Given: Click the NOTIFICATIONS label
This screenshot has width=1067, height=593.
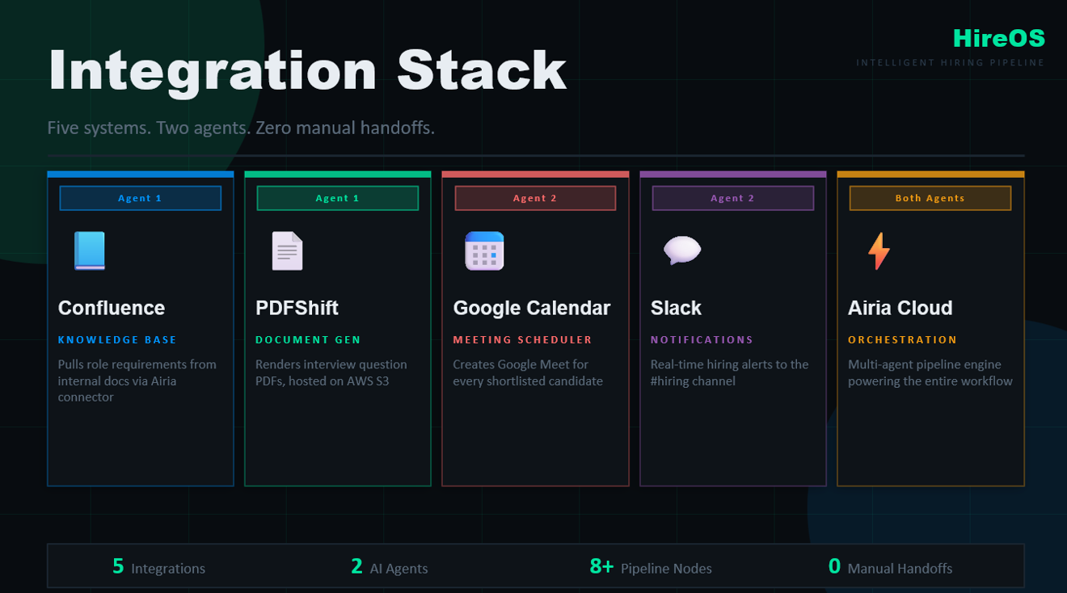Looking at the screenshot, I should click(702, 340).
